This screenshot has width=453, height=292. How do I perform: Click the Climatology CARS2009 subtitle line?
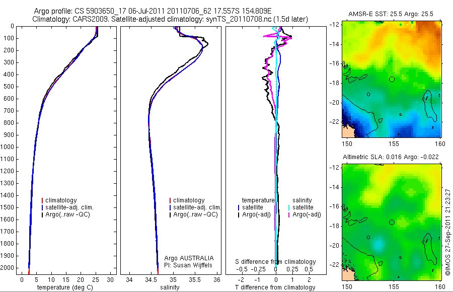click(170, 19)
